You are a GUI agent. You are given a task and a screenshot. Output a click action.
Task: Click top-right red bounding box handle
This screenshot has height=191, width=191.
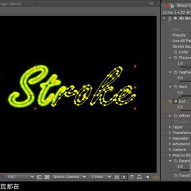tap(135, 66)
